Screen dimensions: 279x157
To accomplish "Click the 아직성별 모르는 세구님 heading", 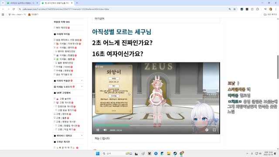I will tap(122, 32).
